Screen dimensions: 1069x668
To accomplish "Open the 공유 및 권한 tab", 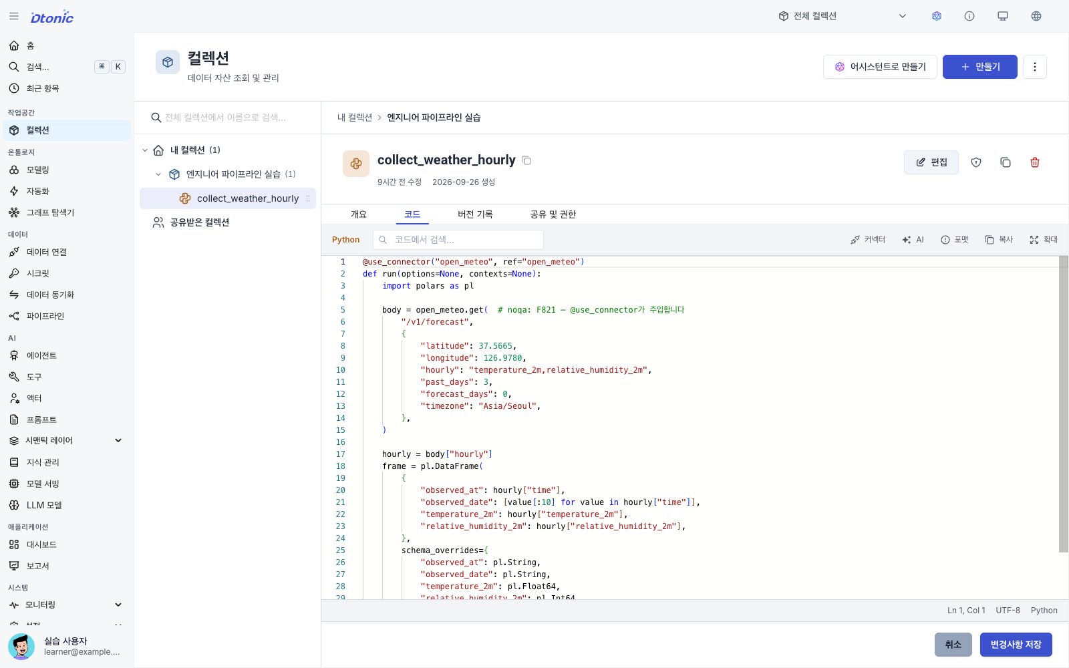I will pyautogui.click(x=553, y=214).
